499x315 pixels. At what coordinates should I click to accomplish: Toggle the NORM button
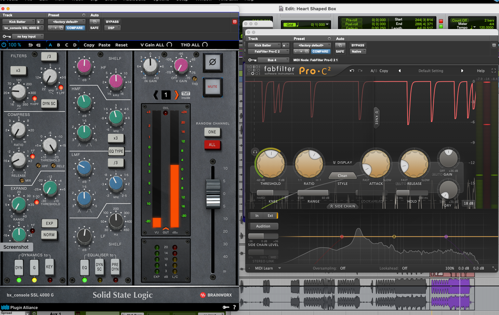(49, 235)
